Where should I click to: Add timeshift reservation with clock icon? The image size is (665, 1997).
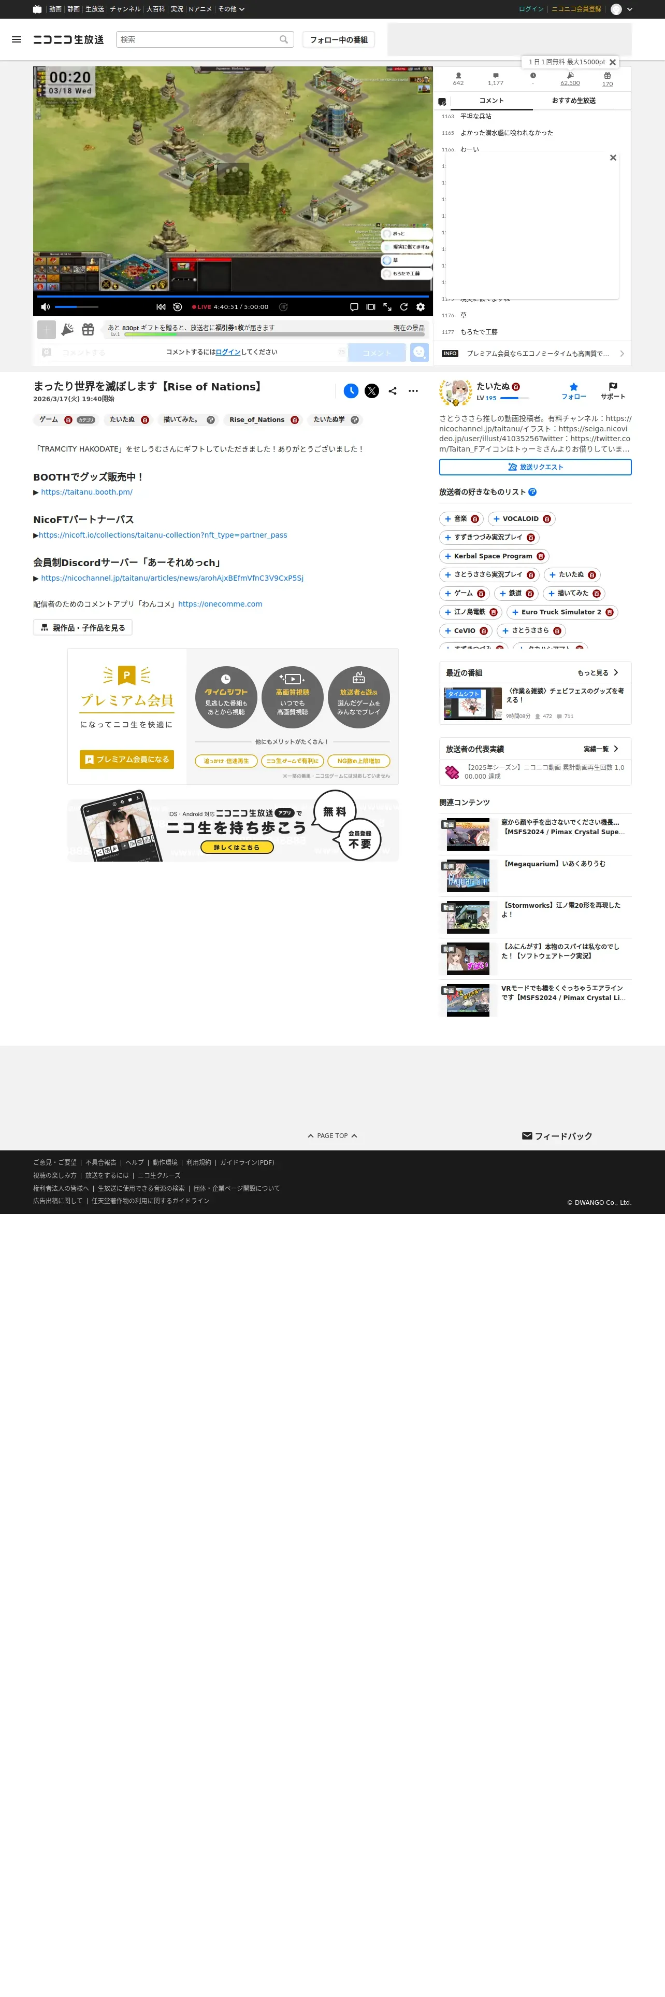[351, 391]
